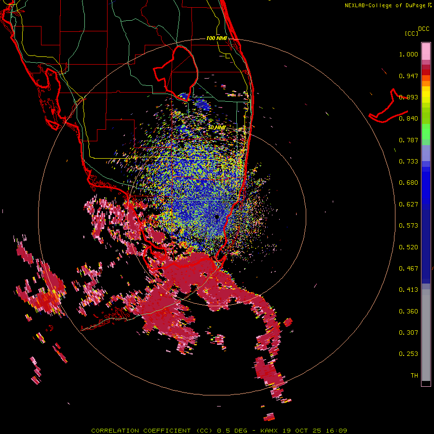Click the 0.893 scale value

point(408,97)
